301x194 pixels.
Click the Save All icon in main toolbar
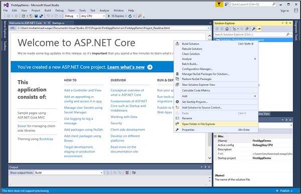(41, 16)
